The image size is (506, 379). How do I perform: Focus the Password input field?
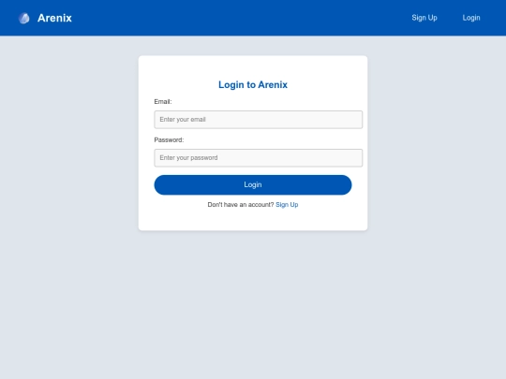click(x=259, y=158)
